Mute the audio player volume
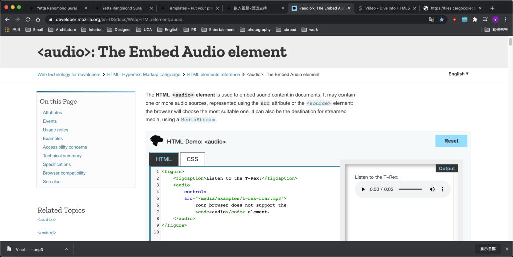This screenshot has width=513, height=257. coord(432,190)
